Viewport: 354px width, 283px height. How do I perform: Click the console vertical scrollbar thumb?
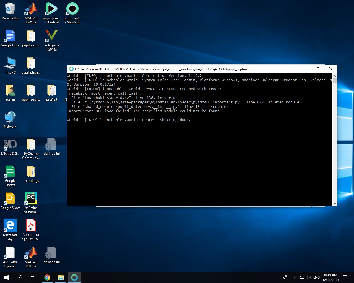tap(335, 80)
